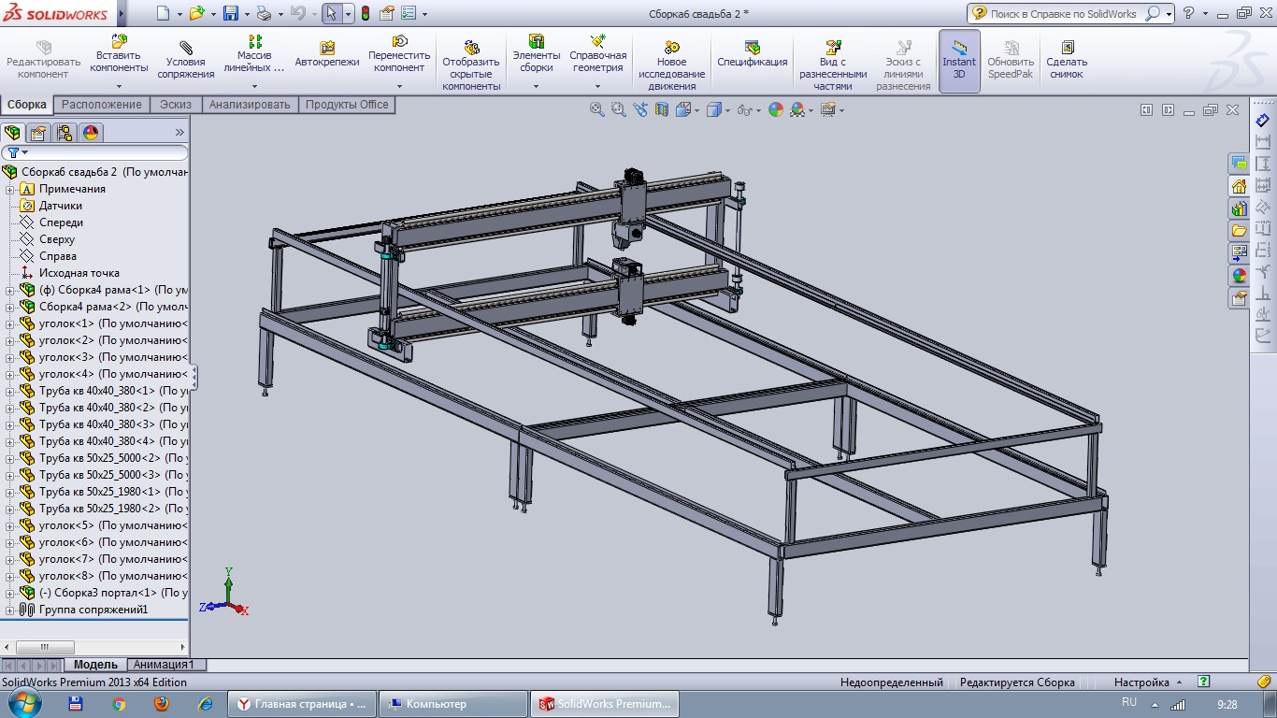Screen dimensions: 1277x718
Task: Click the Open file folder icon
Action: (196, 13)
